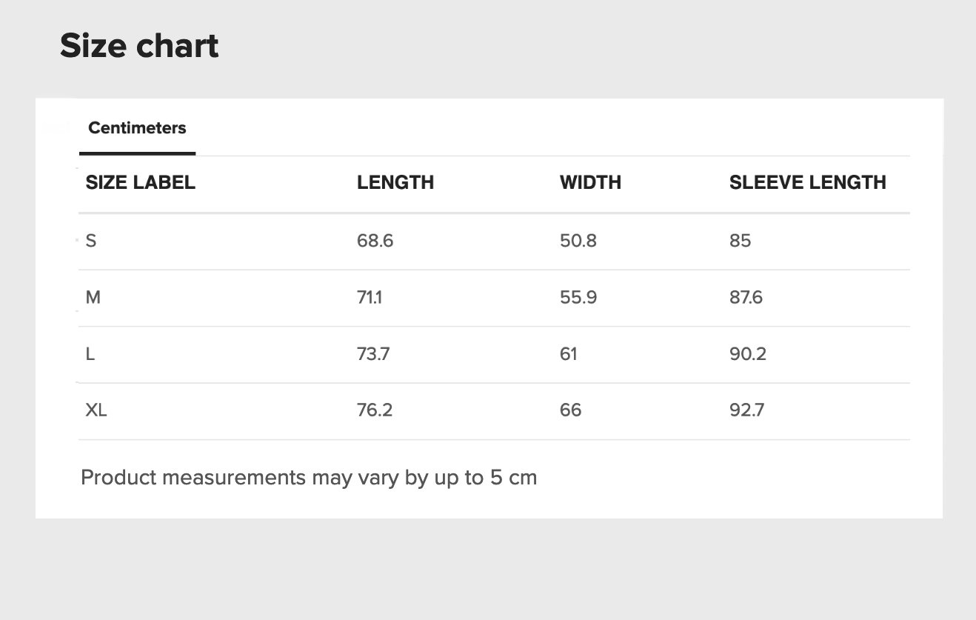Select the Centimeters tab
Viewport: 976px width, 620px height.
tap(137, 128)
